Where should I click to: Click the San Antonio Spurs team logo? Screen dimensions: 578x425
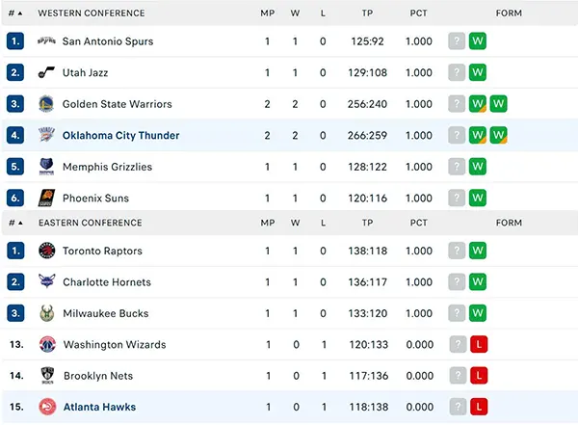click(46, 41)
